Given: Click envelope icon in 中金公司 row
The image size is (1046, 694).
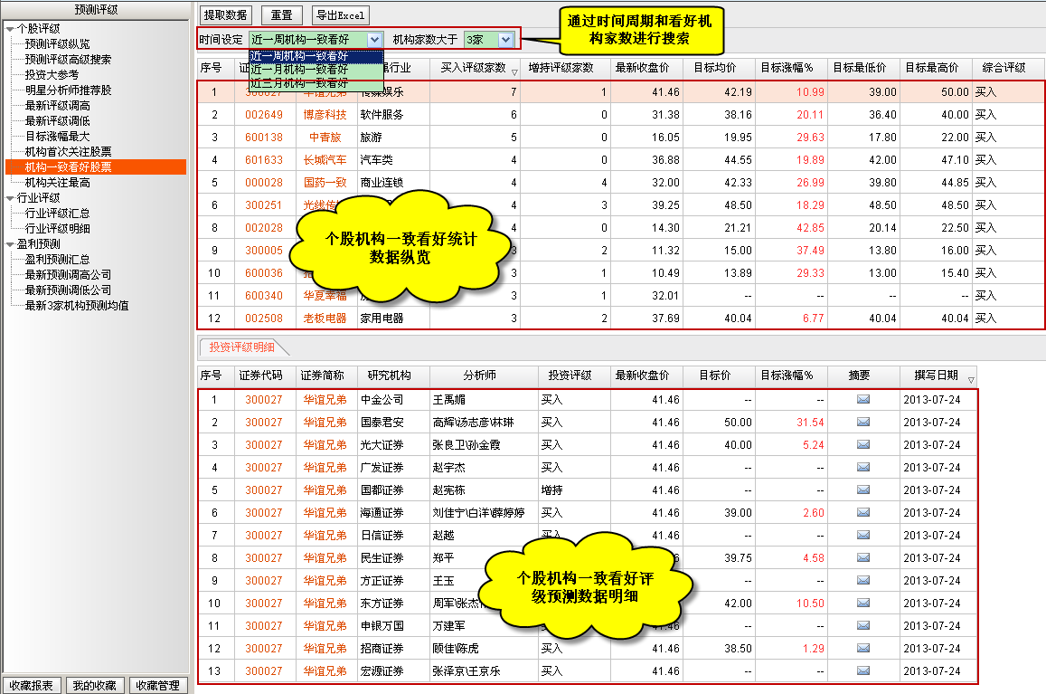Looking at the screenshot, I should (x=862, y=400).
